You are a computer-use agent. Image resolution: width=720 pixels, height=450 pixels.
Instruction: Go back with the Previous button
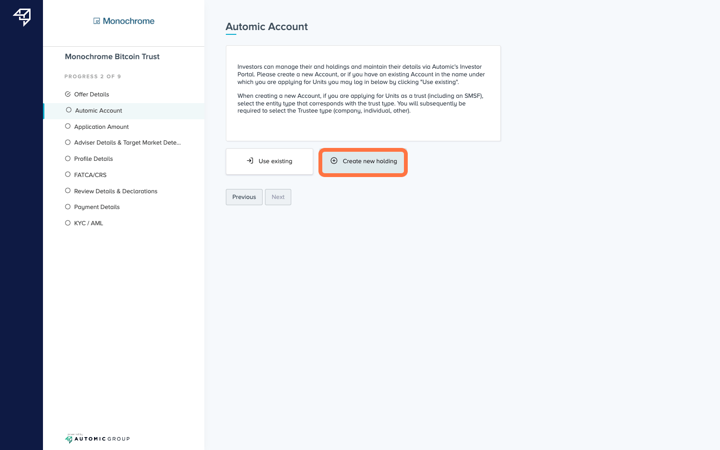tap(244, 197)
